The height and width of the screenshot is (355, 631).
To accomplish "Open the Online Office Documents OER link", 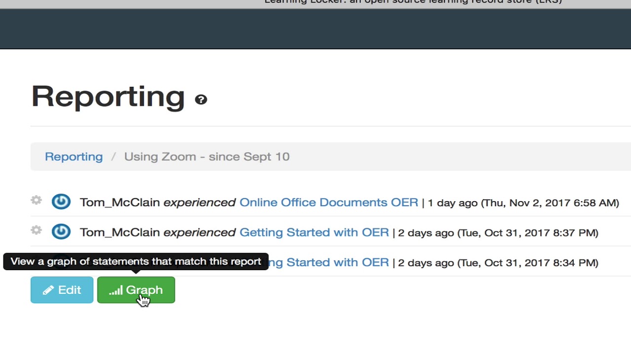I will 329,203.
